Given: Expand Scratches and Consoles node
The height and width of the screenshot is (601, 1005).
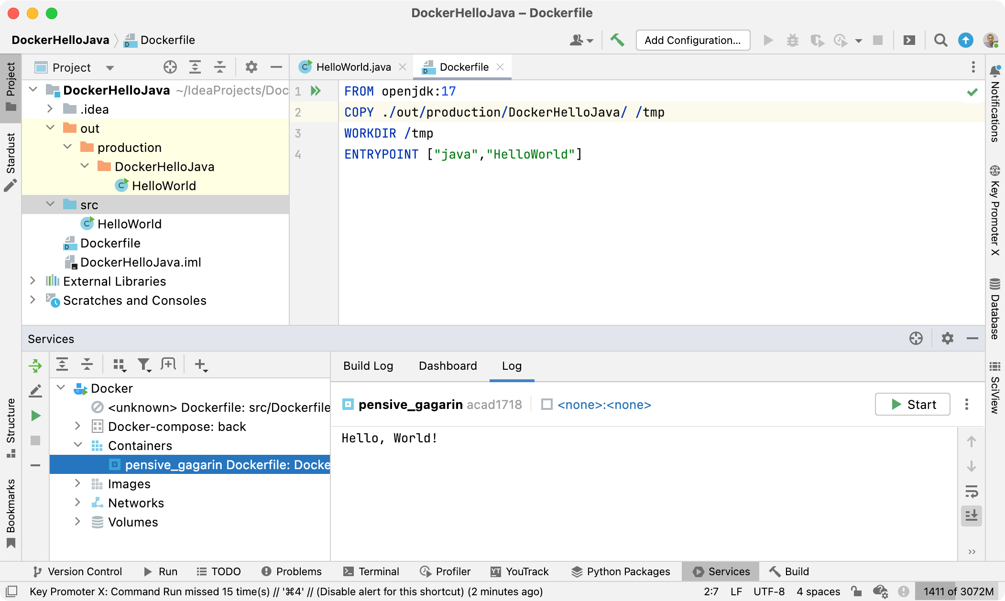Looking at the screenshot, I should click(x=33, y=300).
